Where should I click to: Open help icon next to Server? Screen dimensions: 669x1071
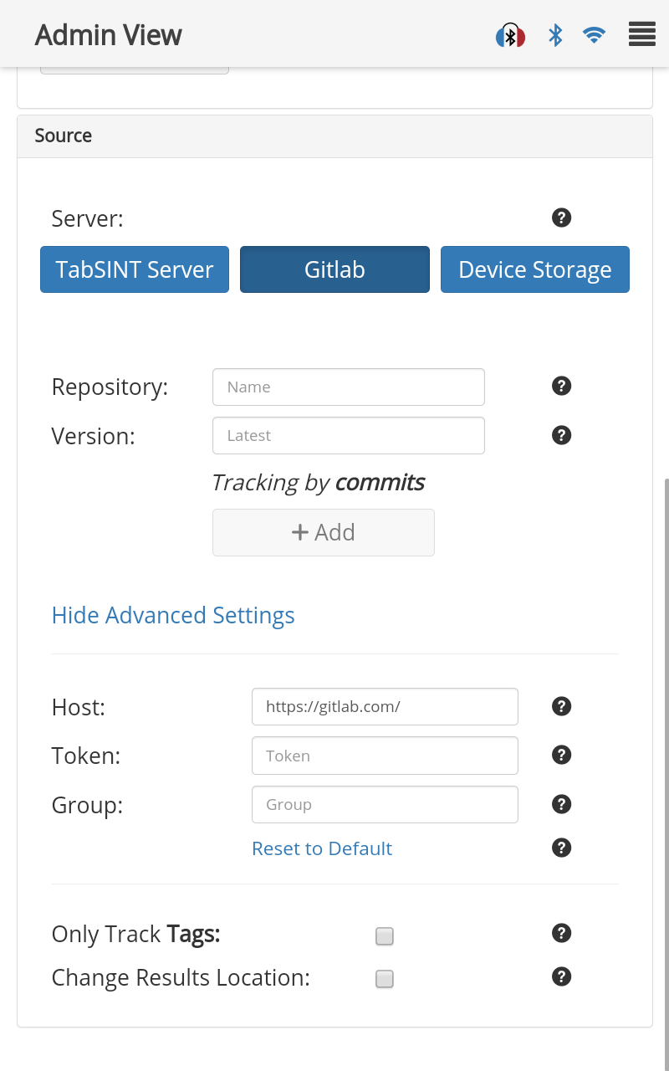pos(561,218)
